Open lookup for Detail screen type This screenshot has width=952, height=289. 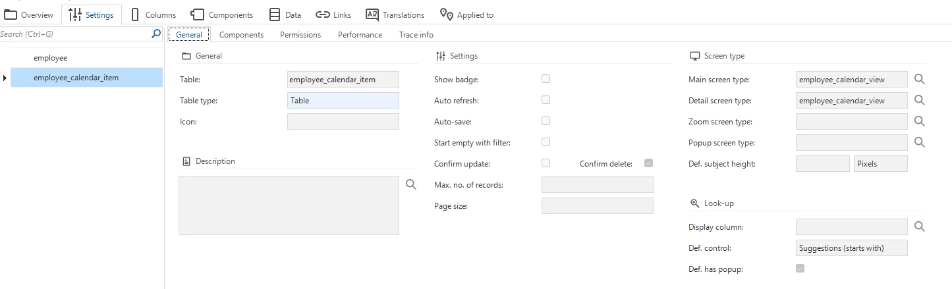[920, 101]
